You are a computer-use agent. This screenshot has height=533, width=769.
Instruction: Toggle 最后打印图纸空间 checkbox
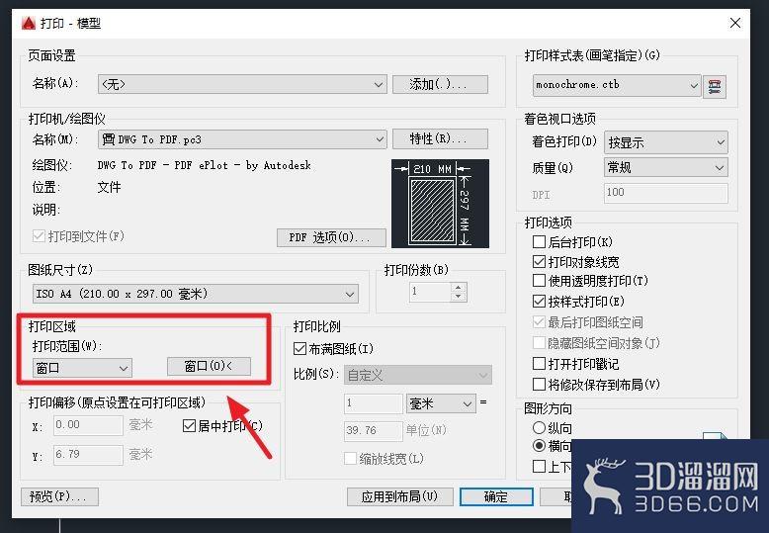click(539, 322)
